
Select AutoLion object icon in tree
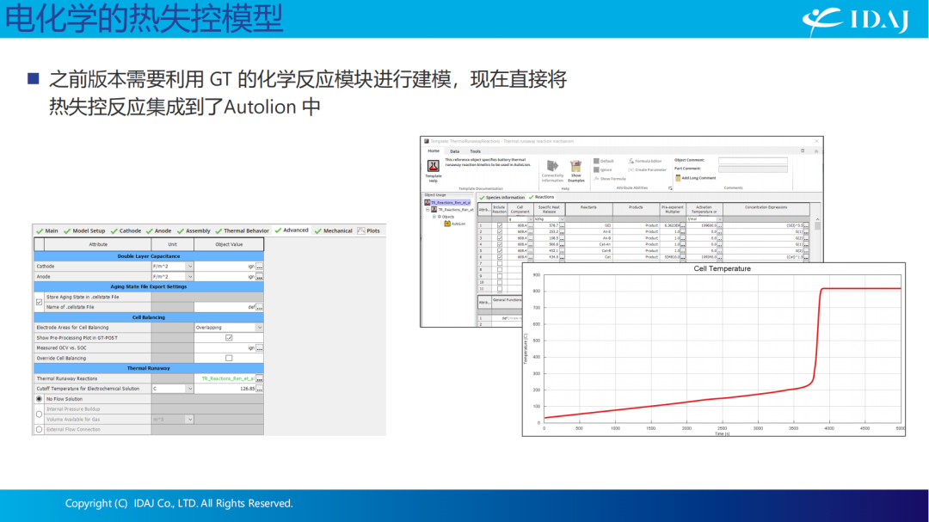(x=447, y=224)
